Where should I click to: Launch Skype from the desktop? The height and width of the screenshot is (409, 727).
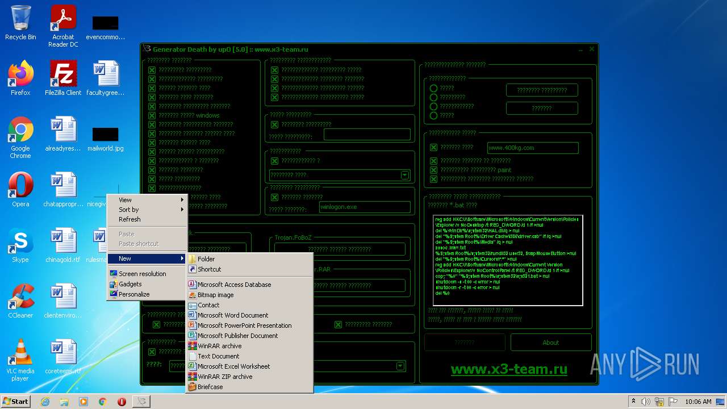pyautogui.click(x=20, y=245)
